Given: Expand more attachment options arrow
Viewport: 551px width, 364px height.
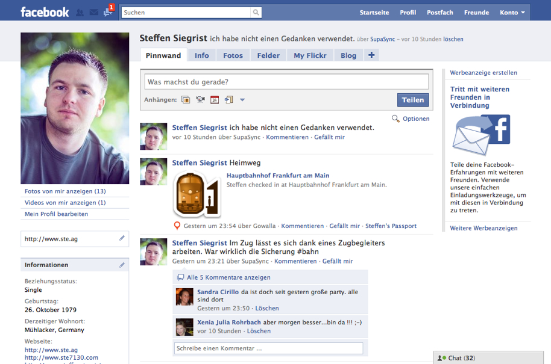Looking at the screenshot, I should (x=242, y=100).
